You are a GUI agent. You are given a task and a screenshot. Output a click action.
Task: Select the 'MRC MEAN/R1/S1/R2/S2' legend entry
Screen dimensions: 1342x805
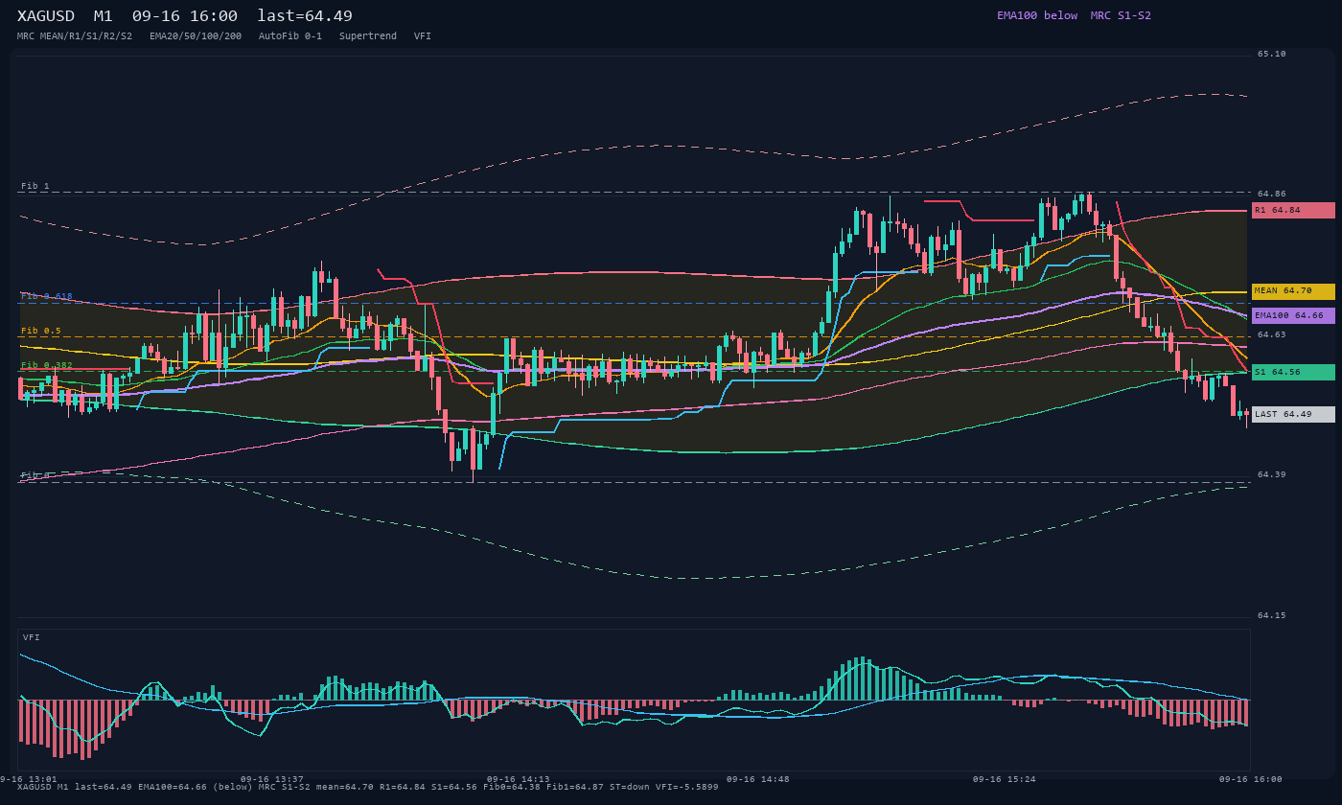pos(75,35)
